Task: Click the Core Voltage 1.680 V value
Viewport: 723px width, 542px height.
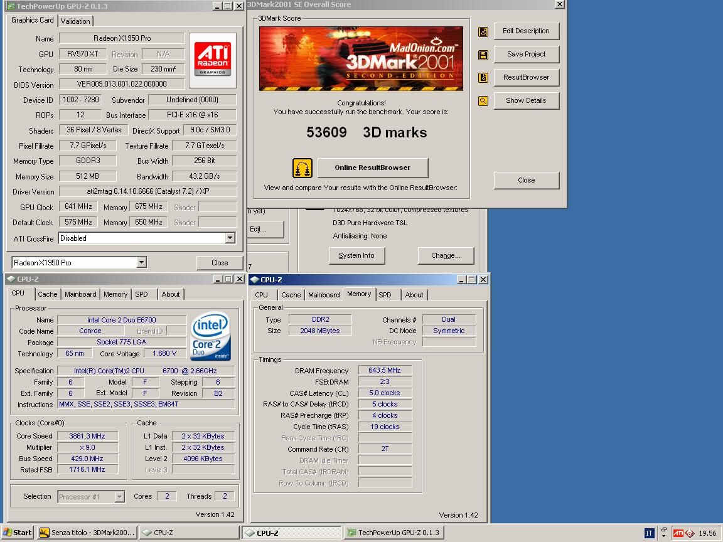Action: click(164, 354)
